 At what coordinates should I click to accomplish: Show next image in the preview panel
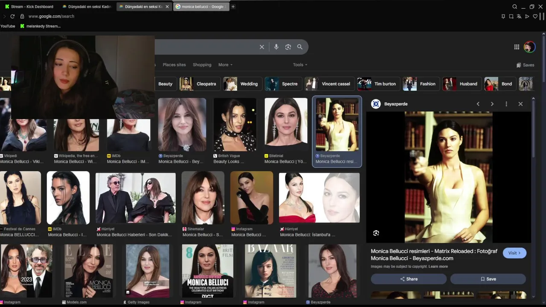(x=492, y=104)
